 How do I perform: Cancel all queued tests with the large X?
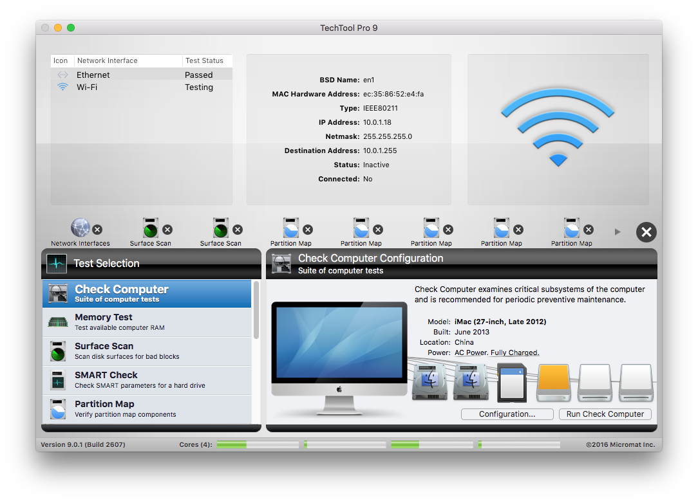[646, 232]
